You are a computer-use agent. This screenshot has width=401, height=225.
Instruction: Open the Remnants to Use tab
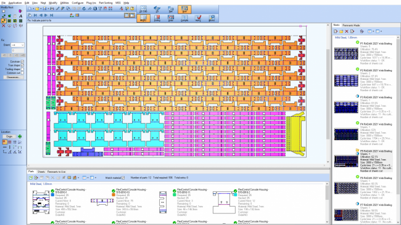click(x=56, y=172)
